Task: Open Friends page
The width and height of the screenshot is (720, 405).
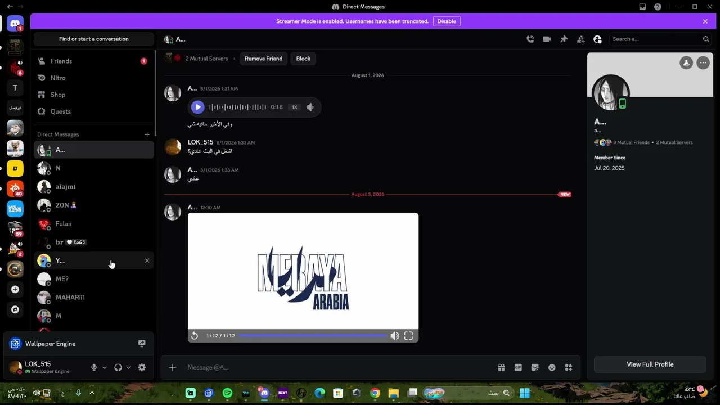Action: 93,61
